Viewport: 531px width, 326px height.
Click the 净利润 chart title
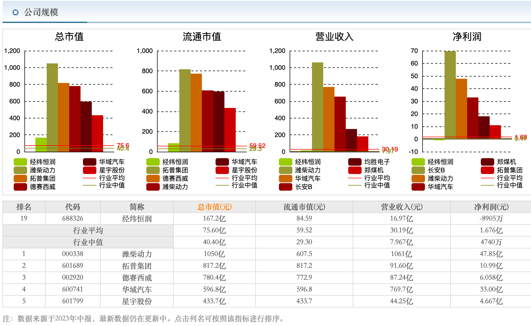467,37
